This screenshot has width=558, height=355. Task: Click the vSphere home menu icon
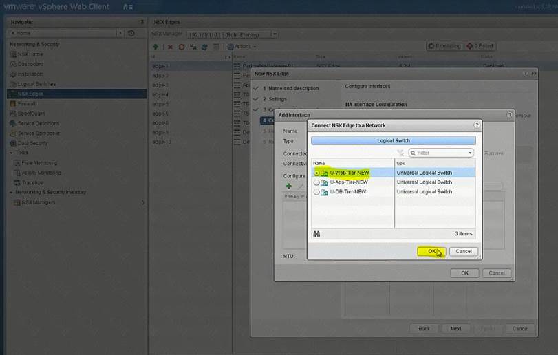(127, 6)
